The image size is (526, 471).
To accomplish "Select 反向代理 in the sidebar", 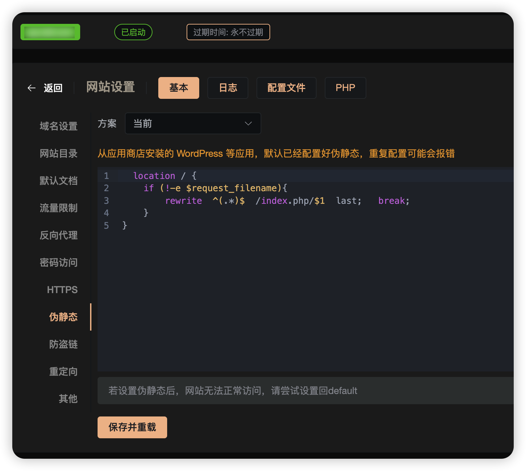I will pyautogui.click(x=59, y=235).
